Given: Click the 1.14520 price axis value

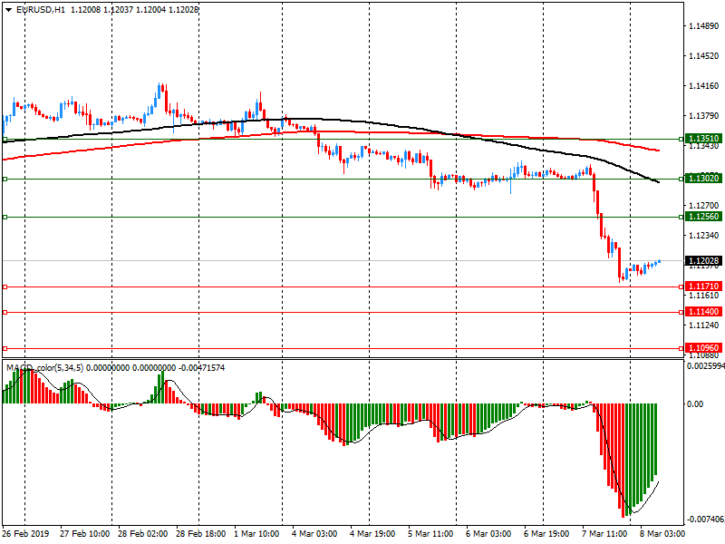Looking at the screenshot, I should 704,56.
